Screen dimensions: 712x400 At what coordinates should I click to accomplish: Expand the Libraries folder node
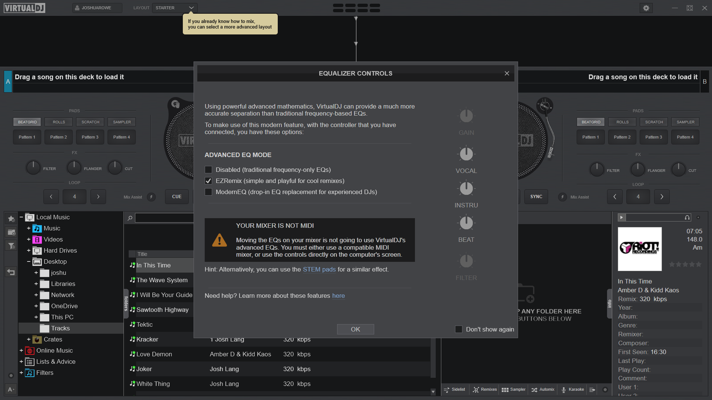coord(36,284)
